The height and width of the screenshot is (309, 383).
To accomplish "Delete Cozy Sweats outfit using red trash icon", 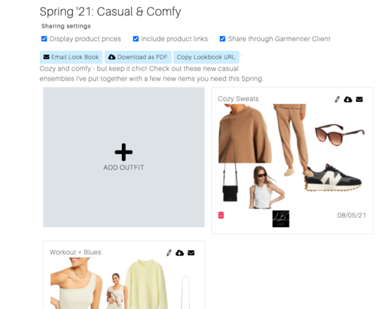I will click(221, 215).
